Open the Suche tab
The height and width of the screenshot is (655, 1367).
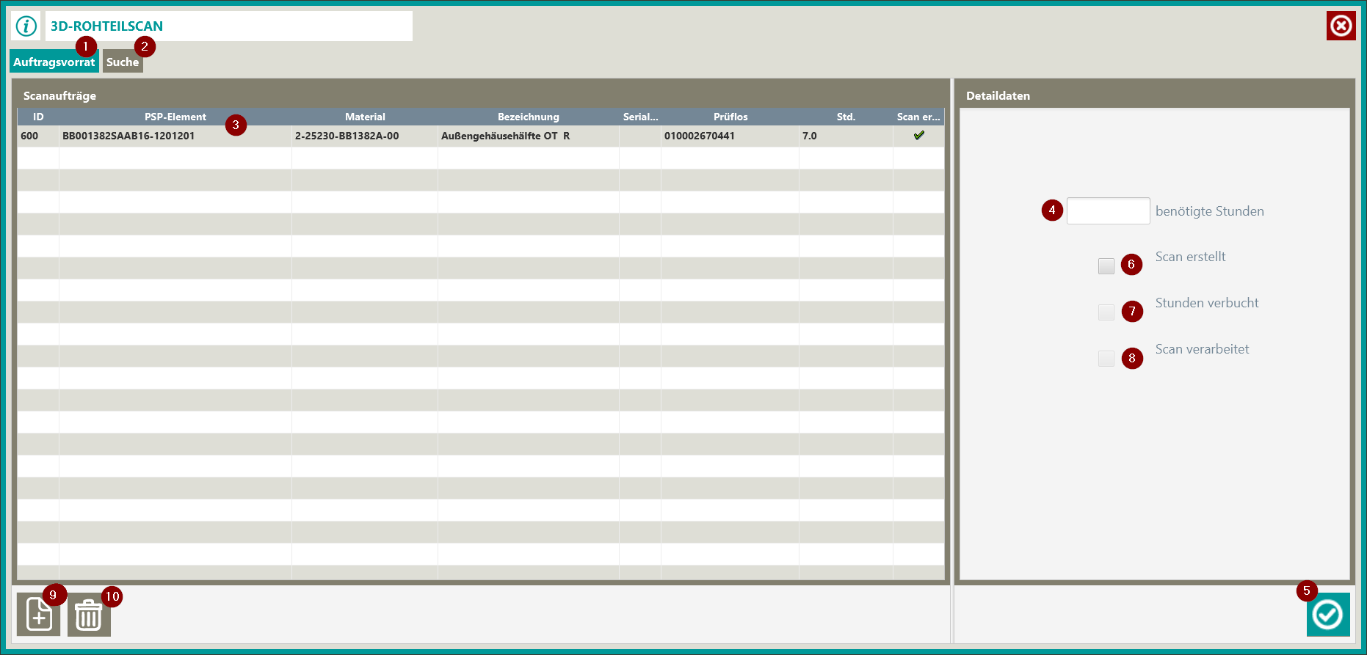(x=122, y=62)
